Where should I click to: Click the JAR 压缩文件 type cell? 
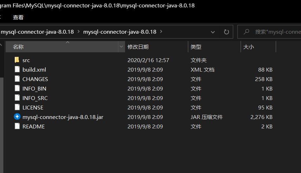207,117
